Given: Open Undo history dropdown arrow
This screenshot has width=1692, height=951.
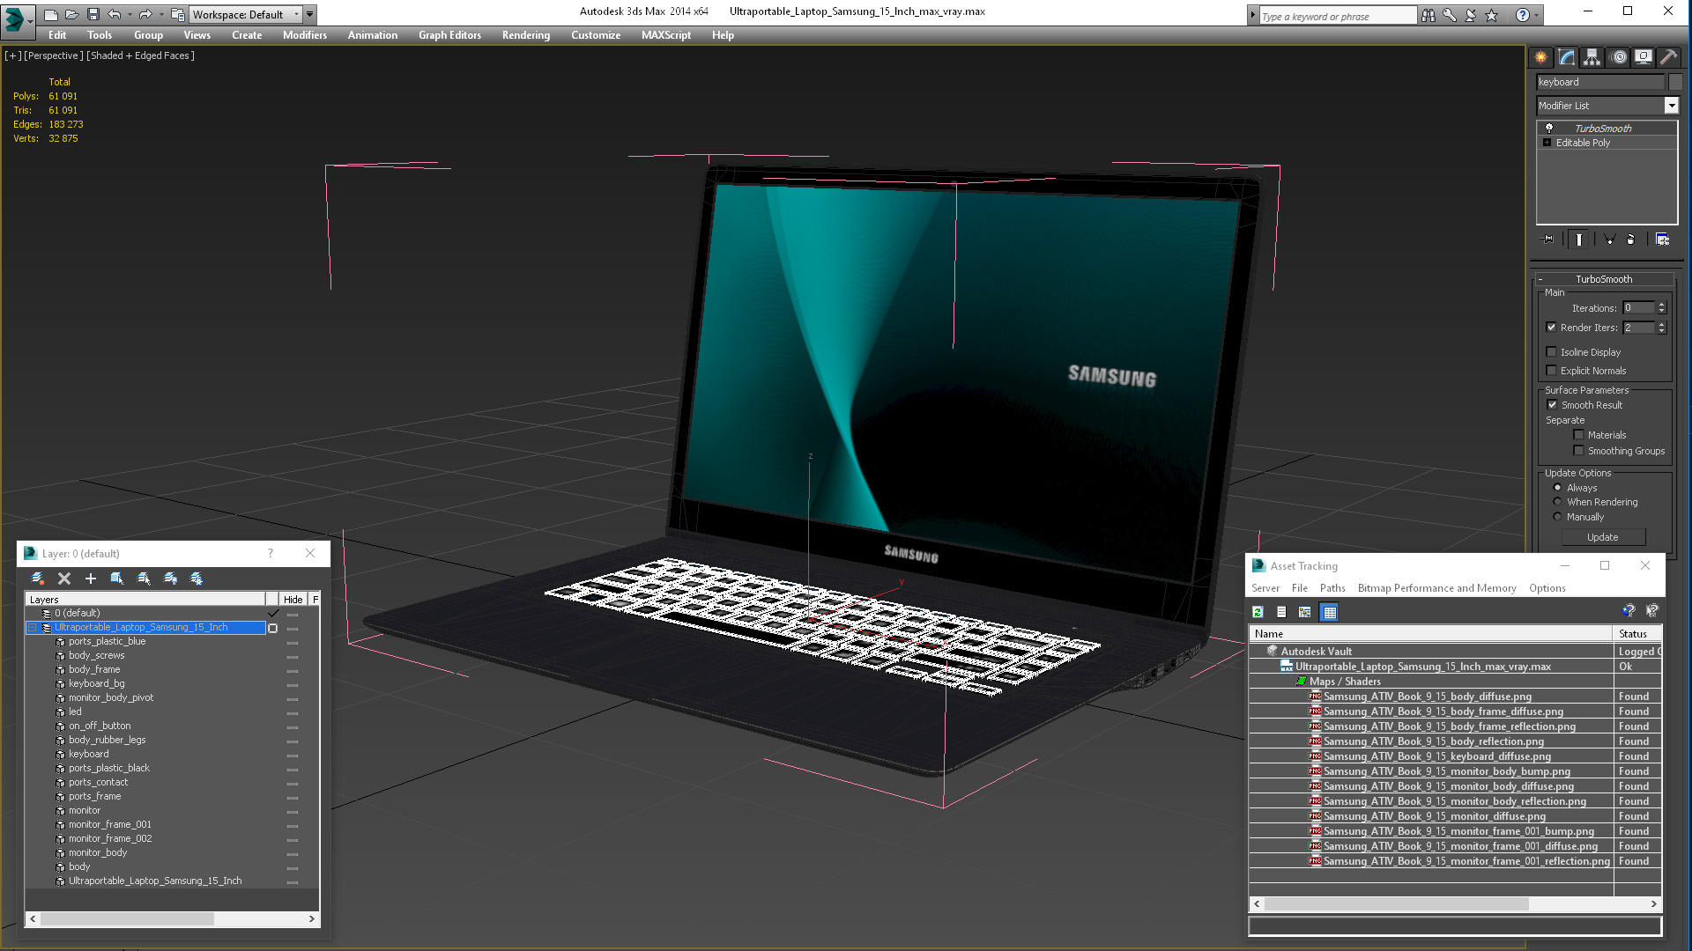Looking at the screenshot, I should [x=130, y=15].
